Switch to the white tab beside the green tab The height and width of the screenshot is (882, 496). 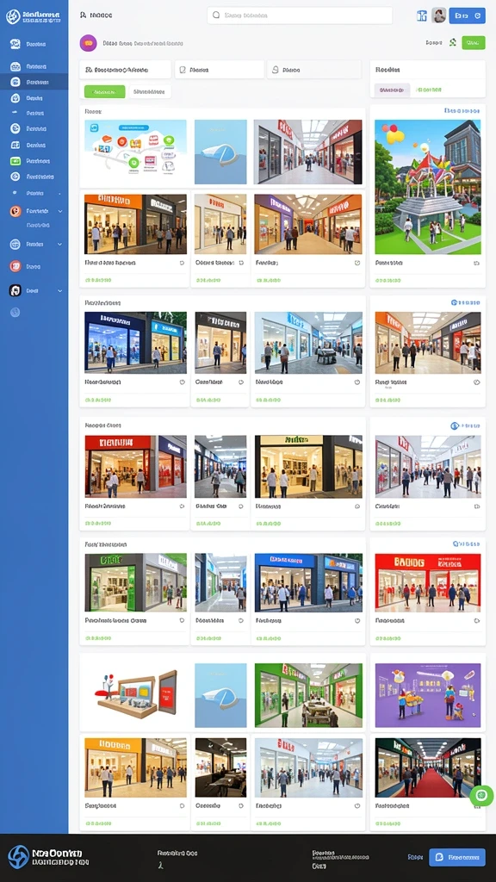150,91
